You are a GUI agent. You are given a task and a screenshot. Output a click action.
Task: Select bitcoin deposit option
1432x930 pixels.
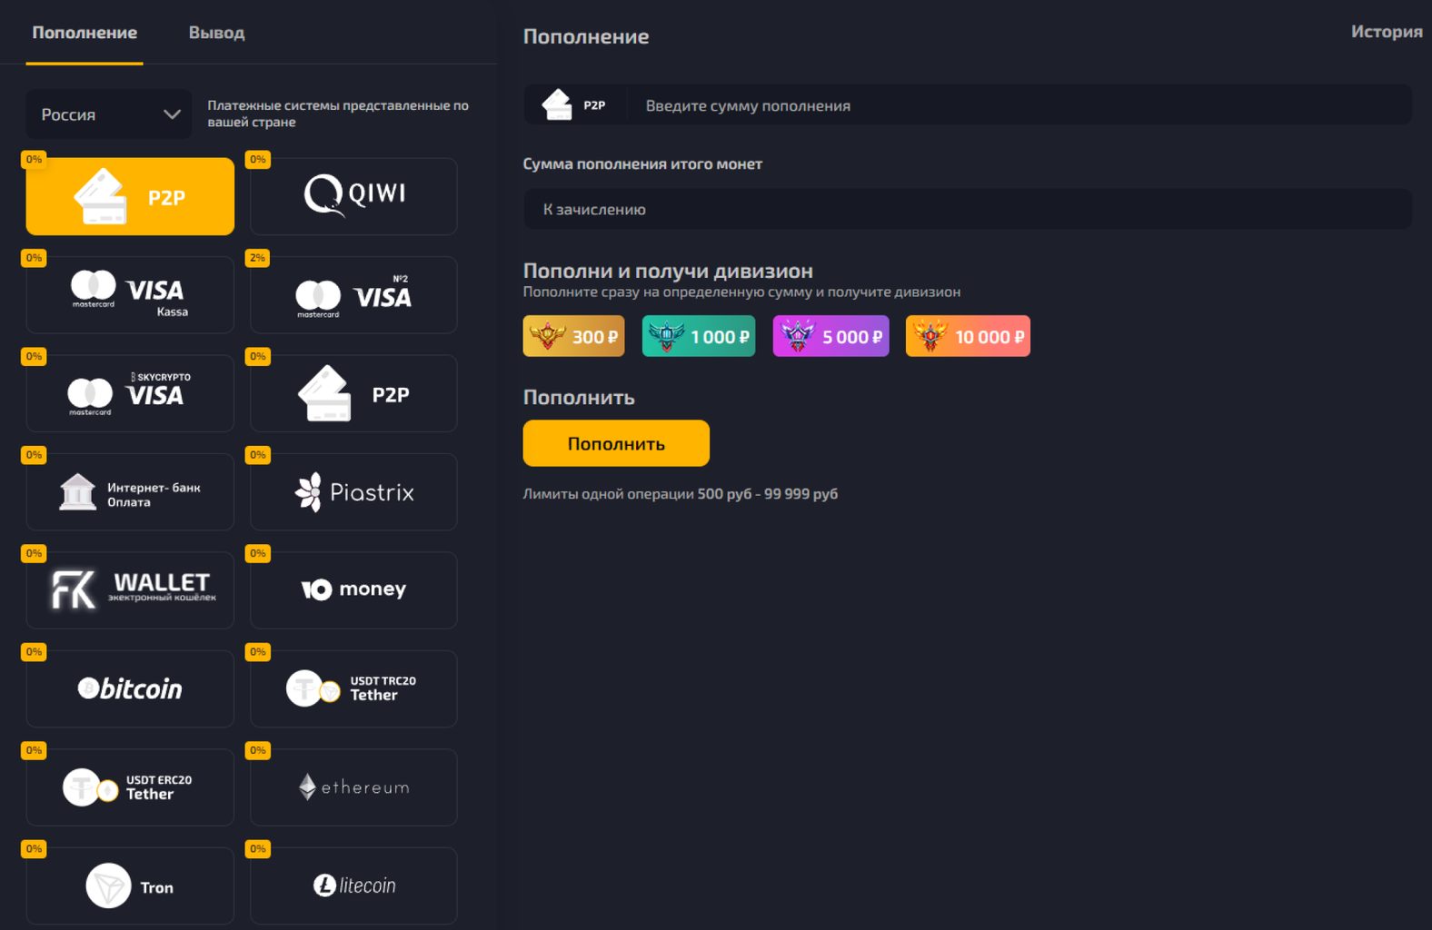click(130, 688)
